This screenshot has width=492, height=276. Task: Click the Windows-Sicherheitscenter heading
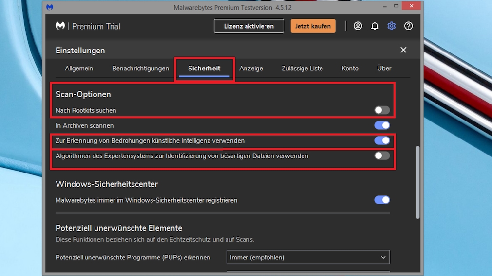click(107, 184)
